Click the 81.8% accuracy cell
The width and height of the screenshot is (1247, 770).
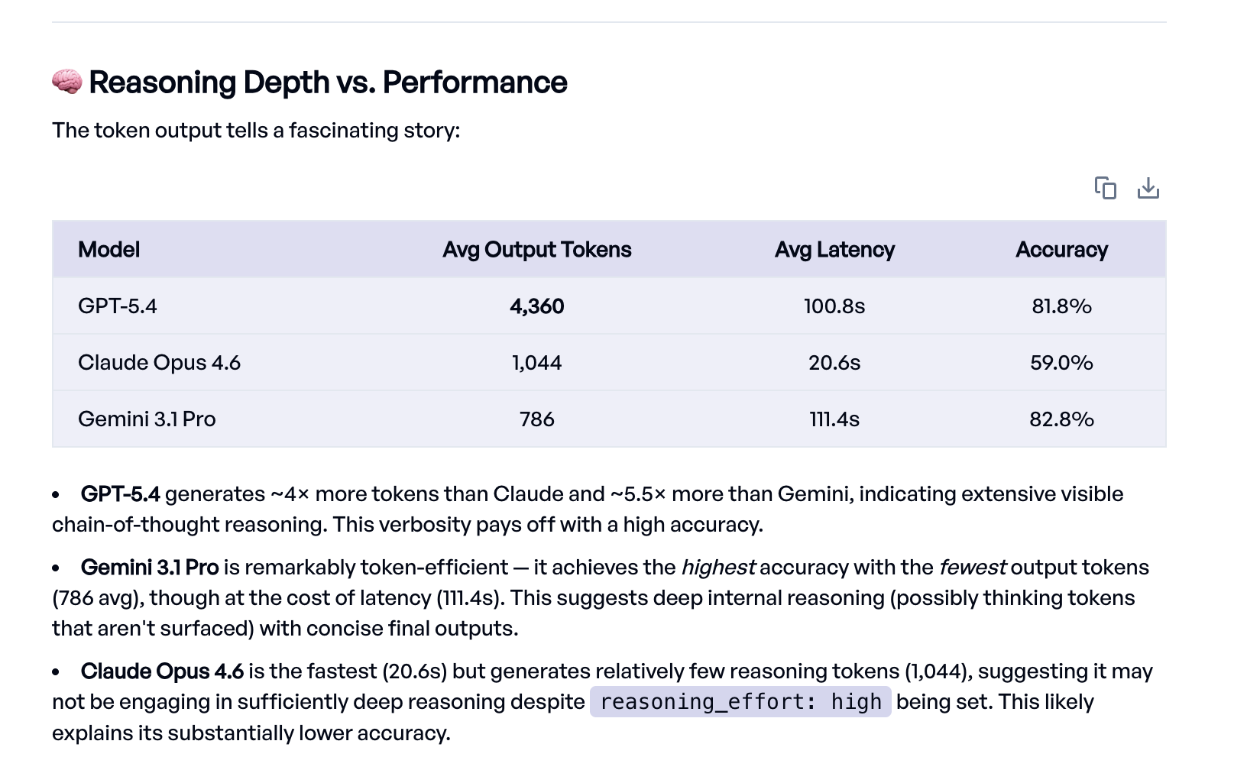[1061, 306]
